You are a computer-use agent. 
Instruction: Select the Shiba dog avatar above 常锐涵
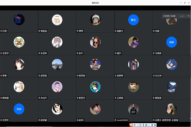pyautogui.click(x=57, y=20)
